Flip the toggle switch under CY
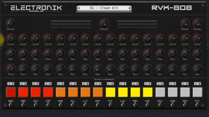Image resolution: width=209 pixels, height=117 pixels. click(x=197, y=105)
